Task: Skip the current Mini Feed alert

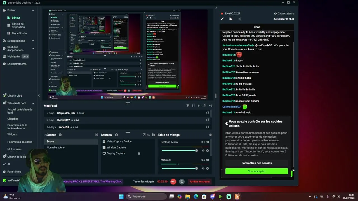Action: (x=199, y=106)
